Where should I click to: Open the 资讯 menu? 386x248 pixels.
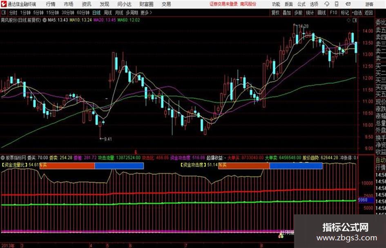coord(87,4)
